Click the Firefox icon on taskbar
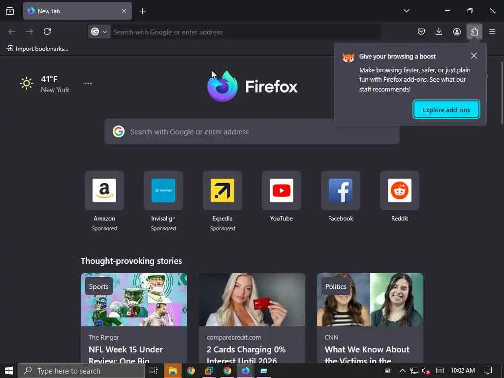This screenshot has width=504, height=378. tap(246, 371)
